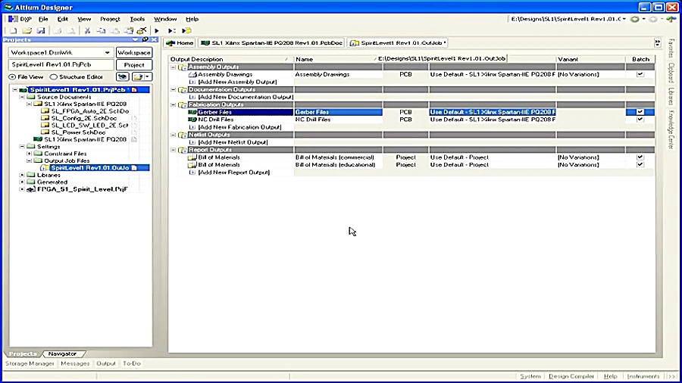Open the Tools menu
This screenshot has height=383, width=682.
point(137,18)
